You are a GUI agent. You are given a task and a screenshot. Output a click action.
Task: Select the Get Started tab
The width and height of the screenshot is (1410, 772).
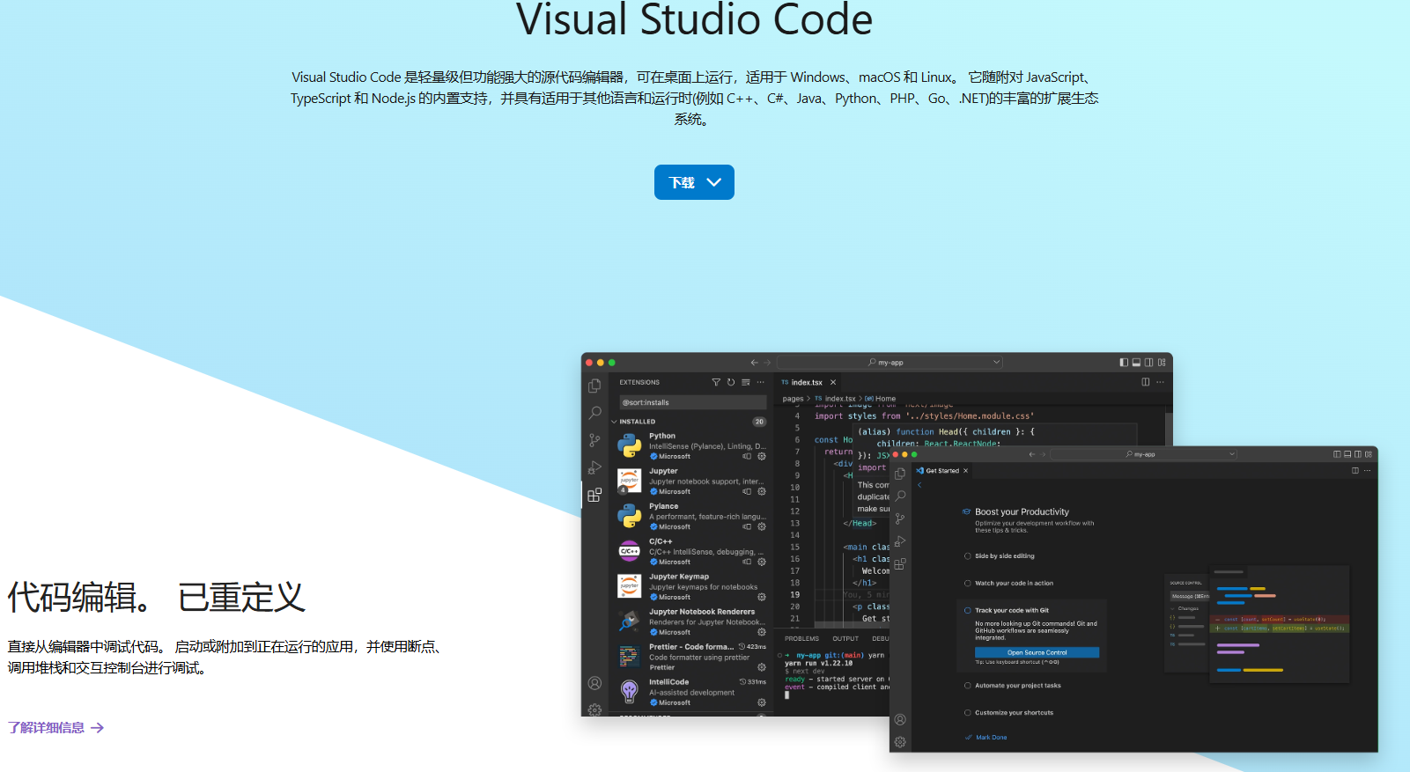coord(941,471)
